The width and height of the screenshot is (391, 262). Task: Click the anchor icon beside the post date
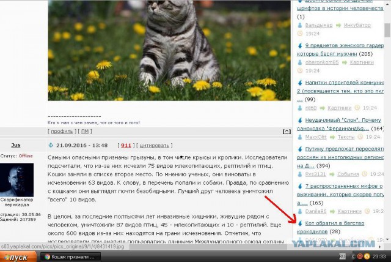click(x=51, y=145)
